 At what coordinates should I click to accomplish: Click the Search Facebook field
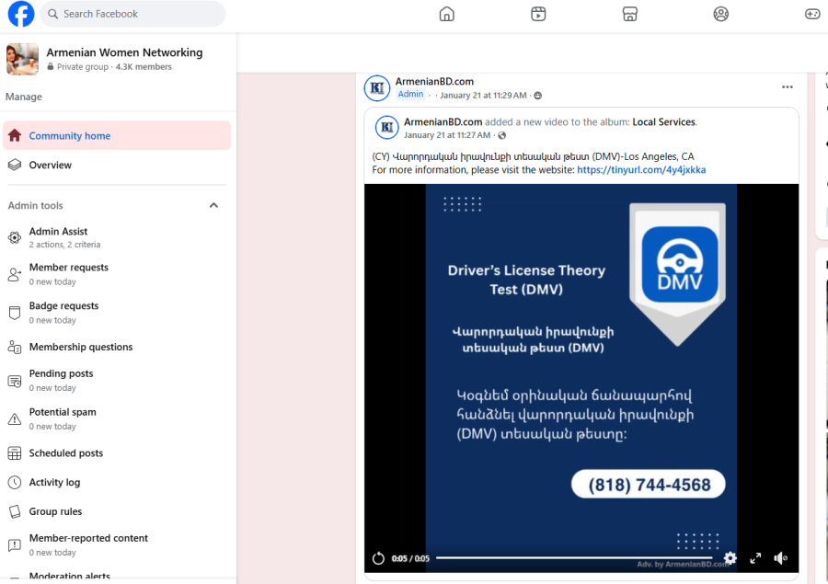(x=133, y=14)
